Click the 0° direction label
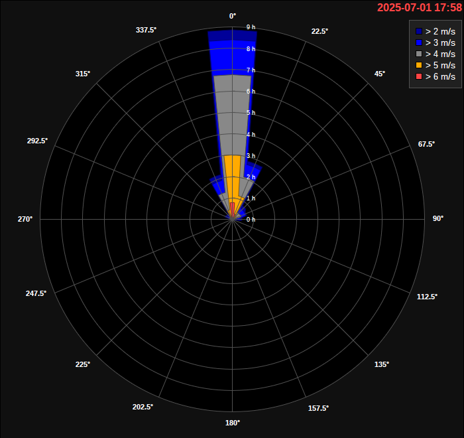 point(233,17)
